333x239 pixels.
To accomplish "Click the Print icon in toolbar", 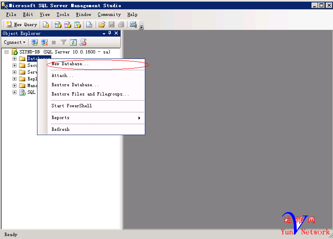I will click(x=121, y=25).
